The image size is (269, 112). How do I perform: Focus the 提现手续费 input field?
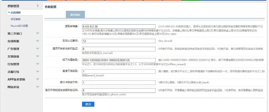pyautogui.click(x=119, y=26)
